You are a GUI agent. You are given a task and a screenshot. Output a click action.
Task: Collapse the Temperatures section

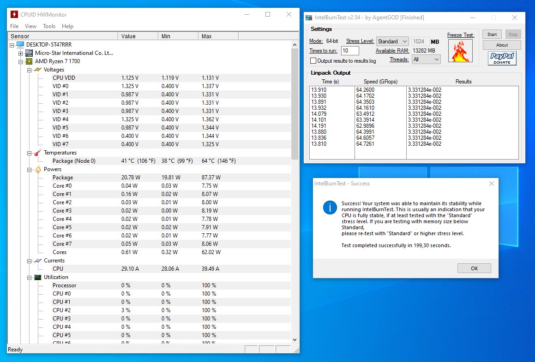point(30,153)
